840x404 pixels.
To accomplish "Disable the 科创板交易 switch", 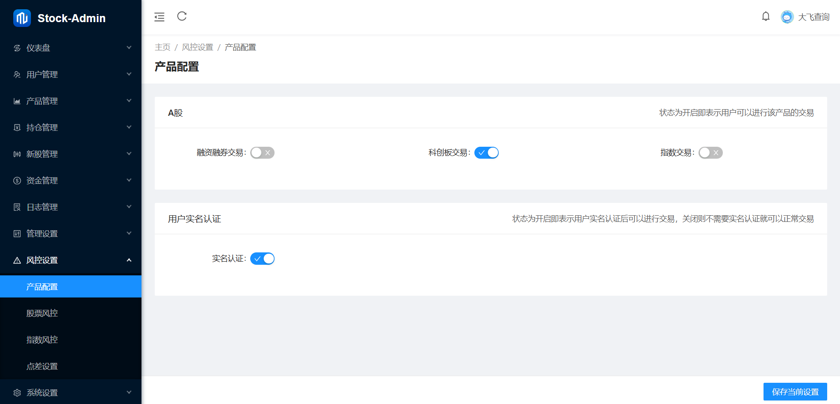I will click(486, 152).
